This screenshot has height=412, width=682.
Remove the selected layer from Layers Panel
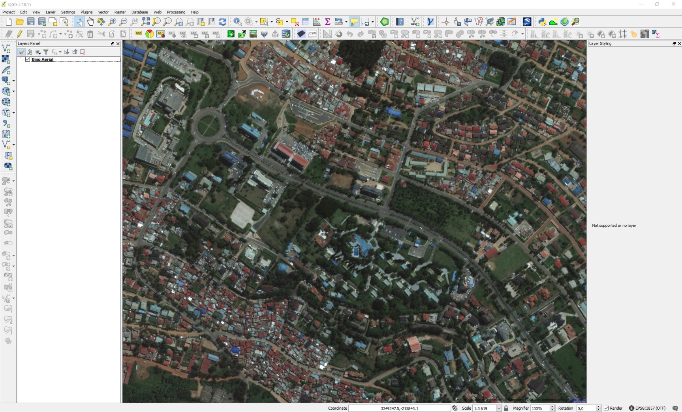pos(83,52)
